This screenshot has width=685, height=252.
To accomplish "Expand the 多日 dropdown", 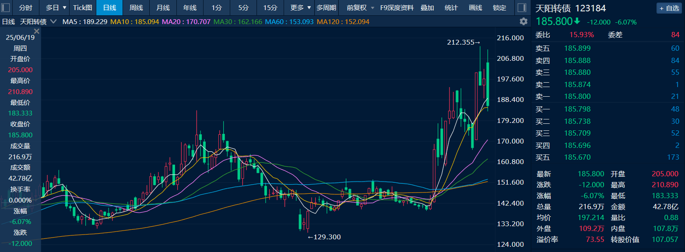I will [x=56, y=8].
